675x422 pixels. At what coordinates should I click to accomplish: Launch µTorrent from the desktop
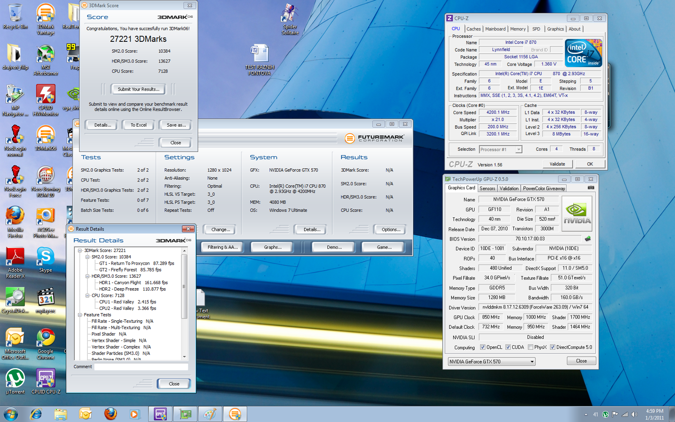tap(15, 381)
